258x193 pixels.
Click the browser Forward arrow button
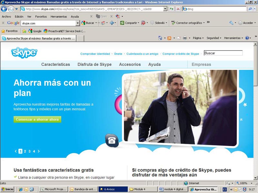[11, 9]
